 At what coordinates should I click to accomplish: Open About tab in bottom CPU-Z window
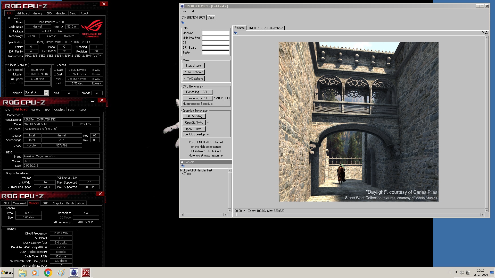81,203
